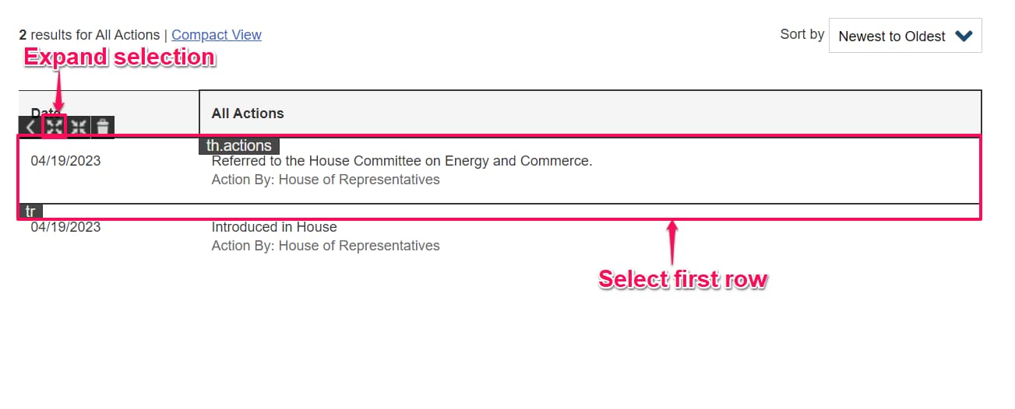The height and width of the screenshot is (409, 1015).
Task: Click the pink Expand selection annotation text
Action: click(x=119, y=58)
